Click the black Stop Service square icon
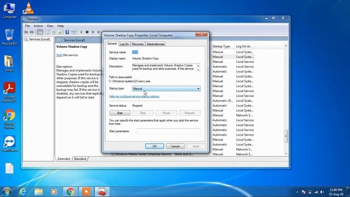The width and height of the screenshot is (350, 197). pyautogui.click(x=87, y=32)
